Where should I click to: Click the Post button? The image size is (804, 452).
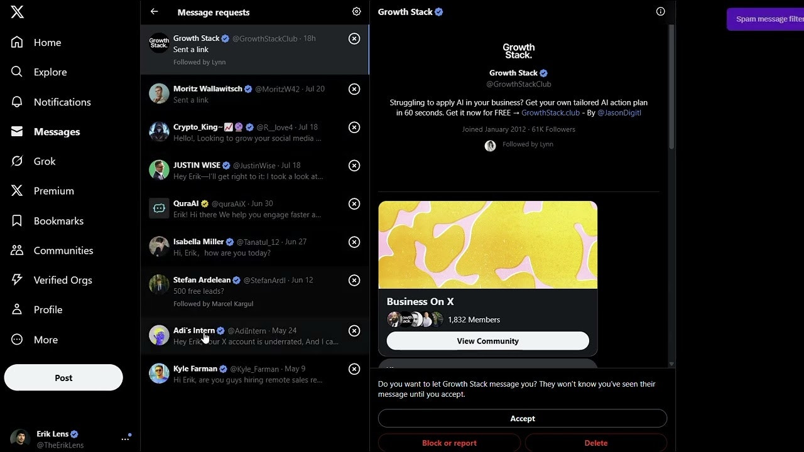coord(63,378)
